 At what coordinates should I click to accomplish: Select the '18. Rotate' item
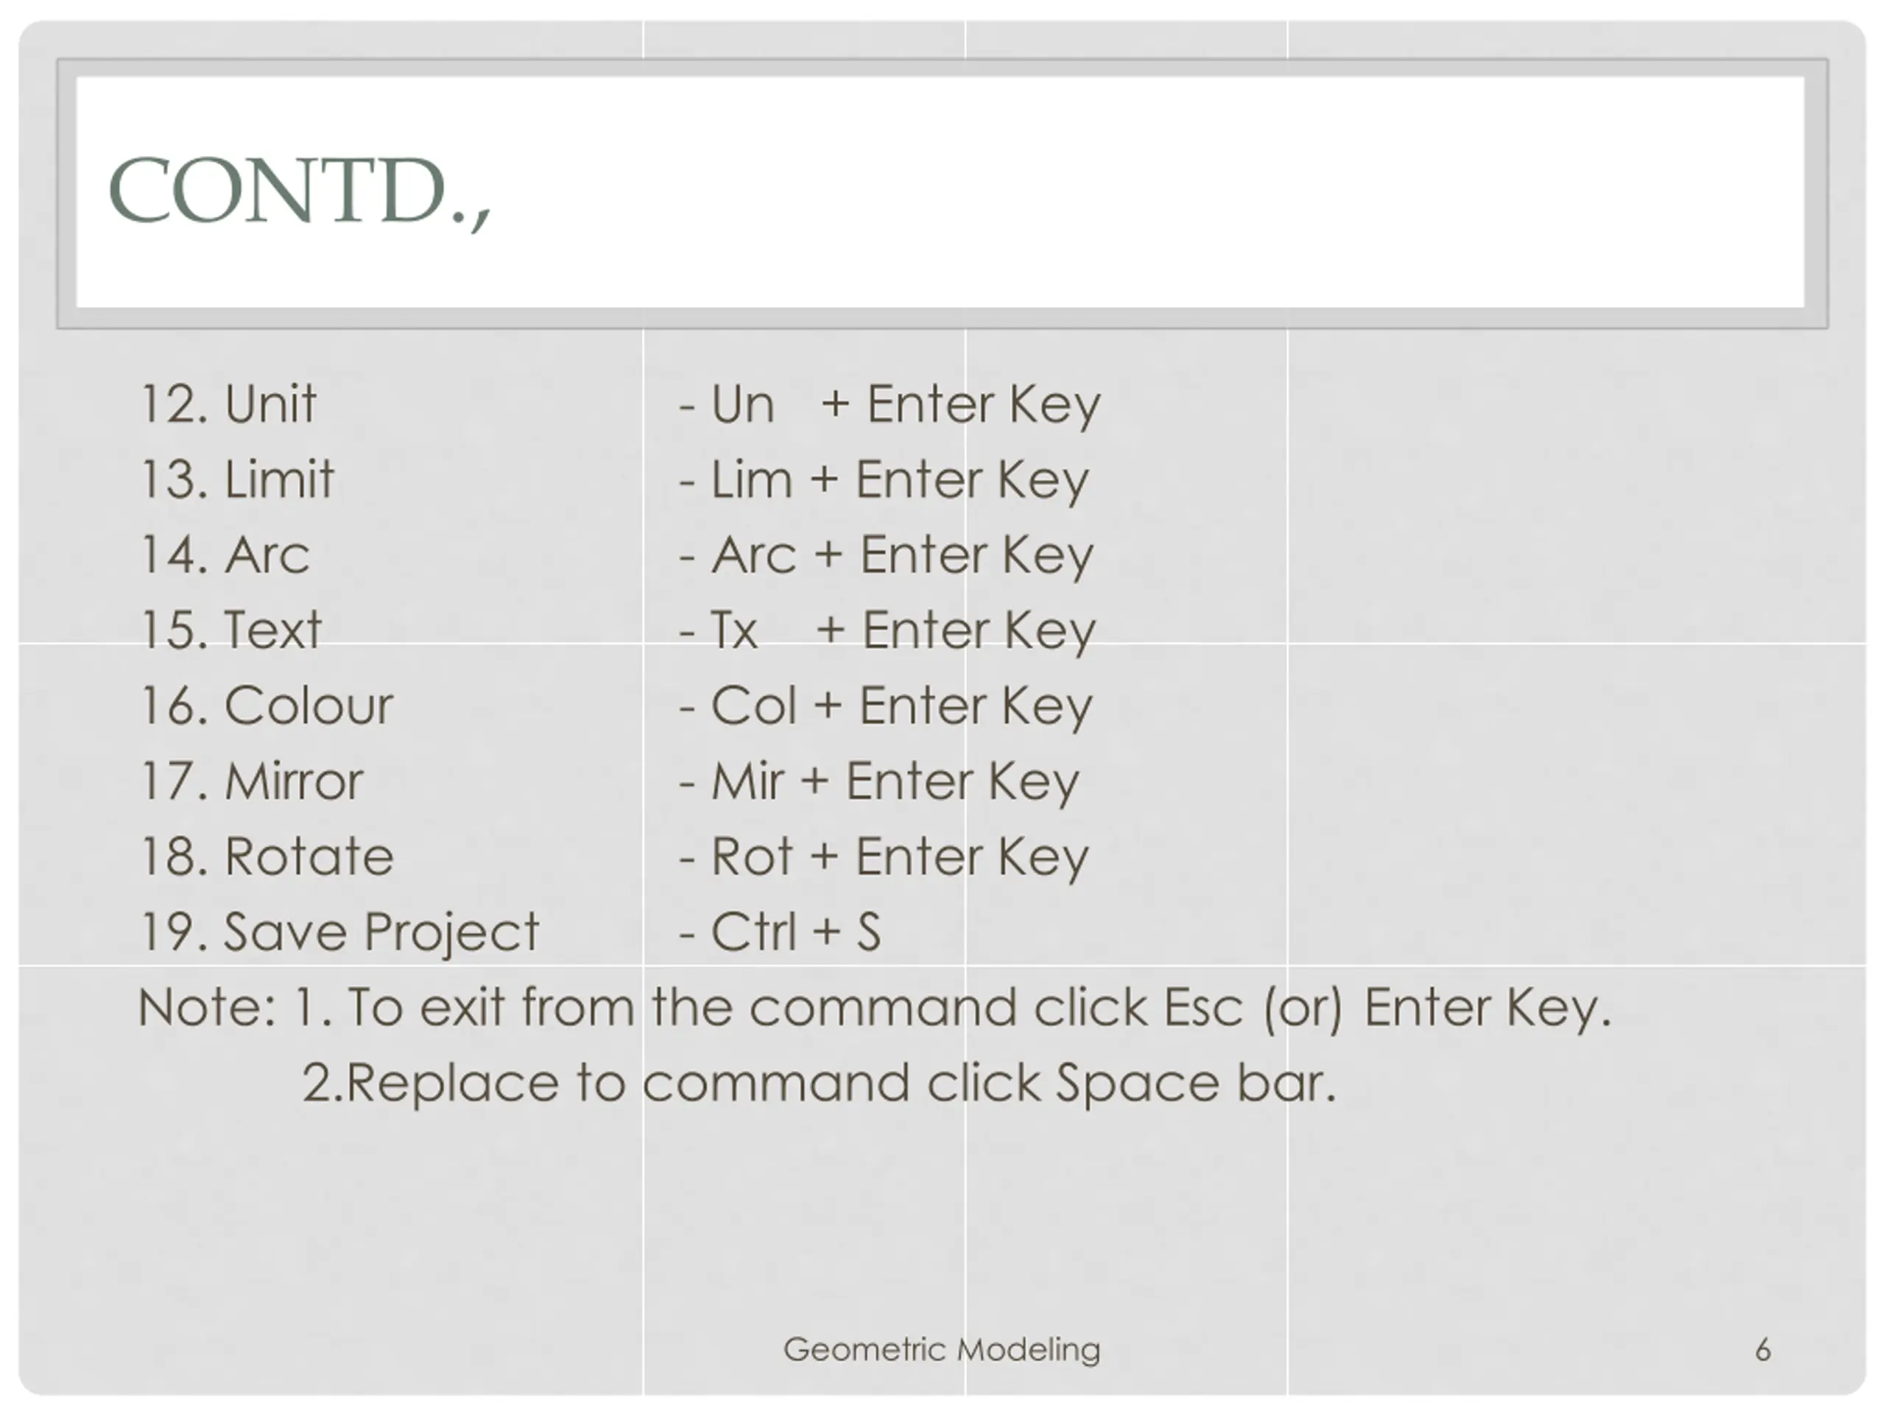click(x=266, y=857)
